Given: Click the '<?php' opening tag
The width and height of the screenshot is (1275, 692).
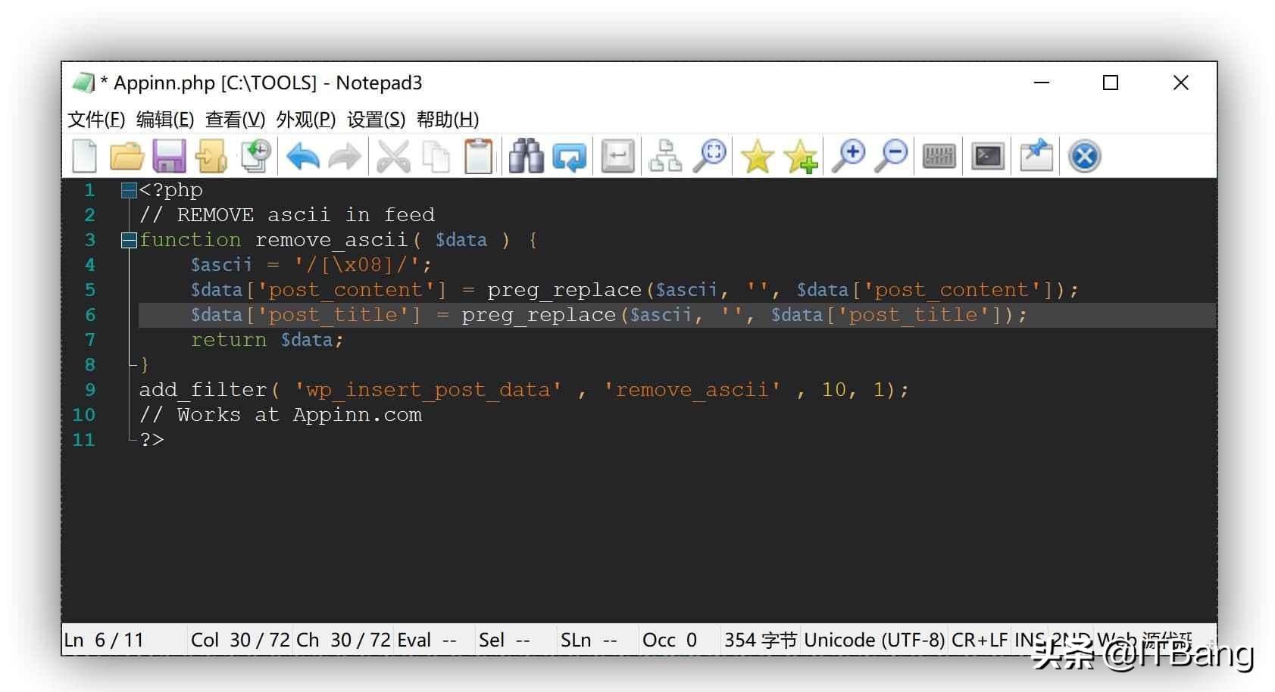Looking at the screenshot, I should pyautogui.click(x=170, y=190).
